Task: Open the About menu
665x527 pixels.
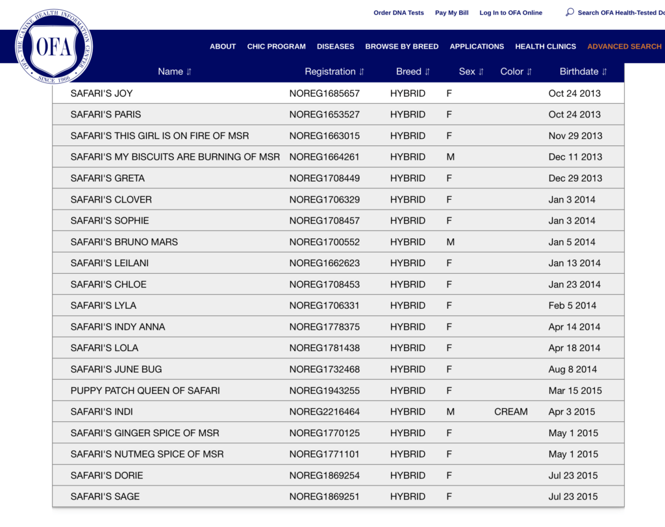Action: pos(223,46)
